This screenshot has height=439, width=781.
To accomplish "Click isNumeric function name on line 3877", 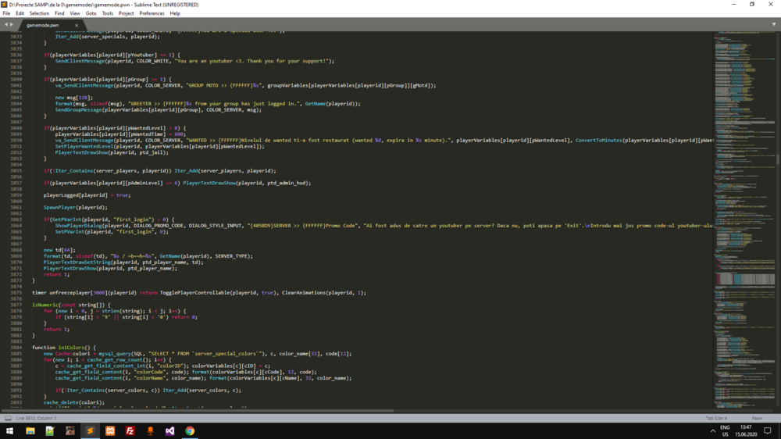I will point(45,305).
